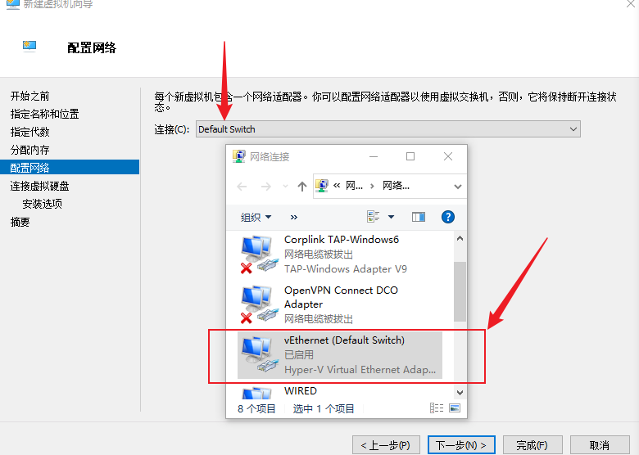Image resolution: width=639 pixels, height=455 pixels.
Task: Open the view options dropdown arrow
Action: (392, 217)
